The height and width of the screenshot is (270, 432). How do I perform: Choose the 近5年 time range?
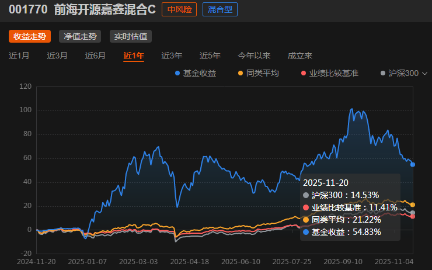210,56
